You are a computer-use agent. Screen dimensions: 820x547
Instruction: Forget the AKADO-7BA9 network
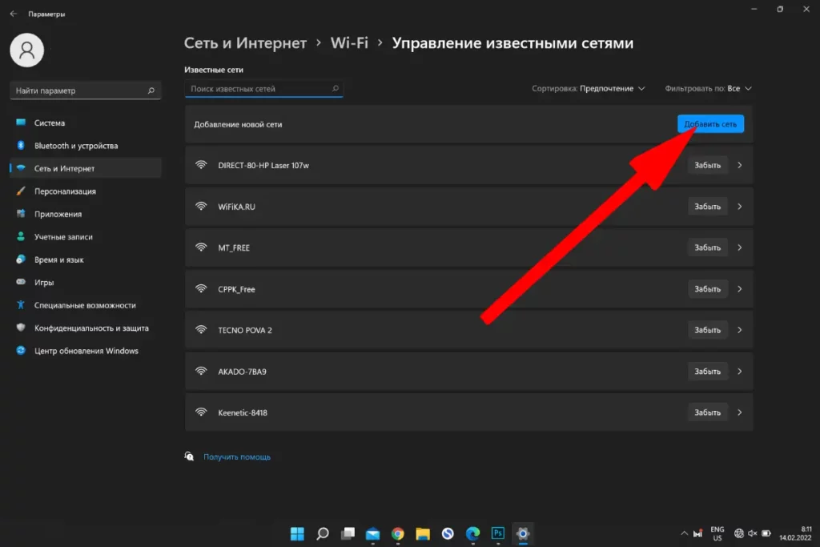pyautogui.click(x=708, y=372)
